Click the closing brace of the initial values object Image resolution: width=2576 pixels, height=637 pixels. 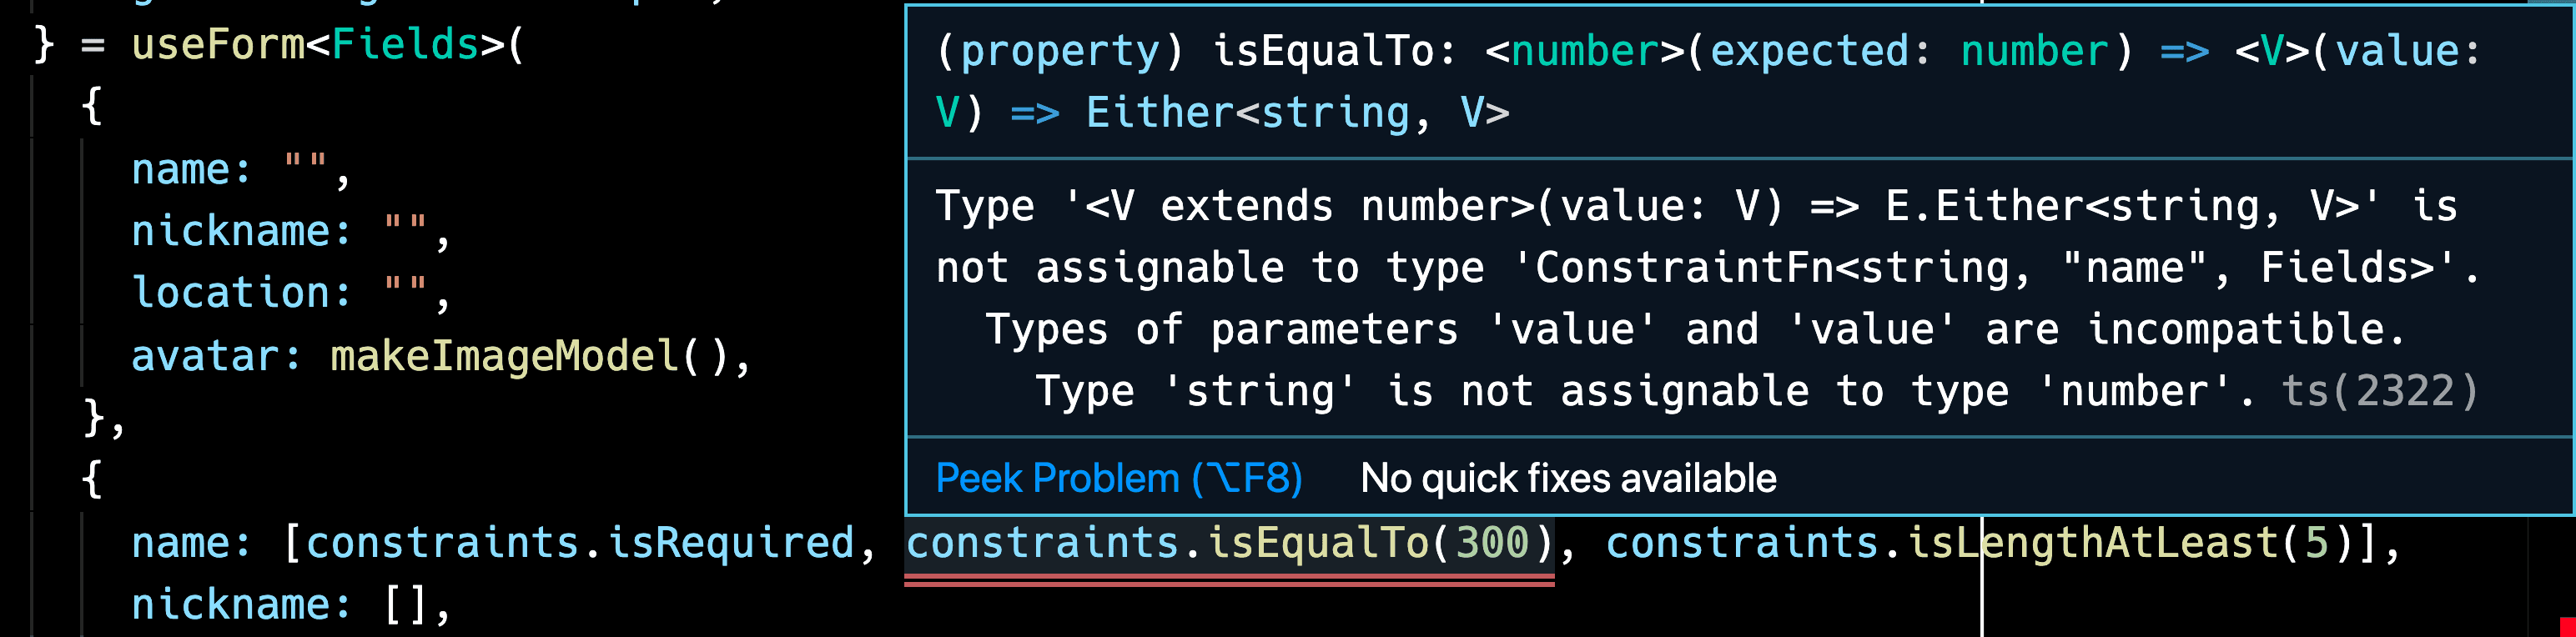[94, 417]
